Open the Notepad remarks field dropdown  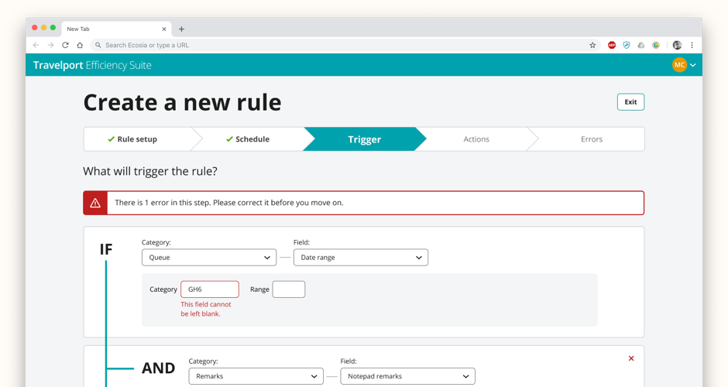(x=407, y=376)
